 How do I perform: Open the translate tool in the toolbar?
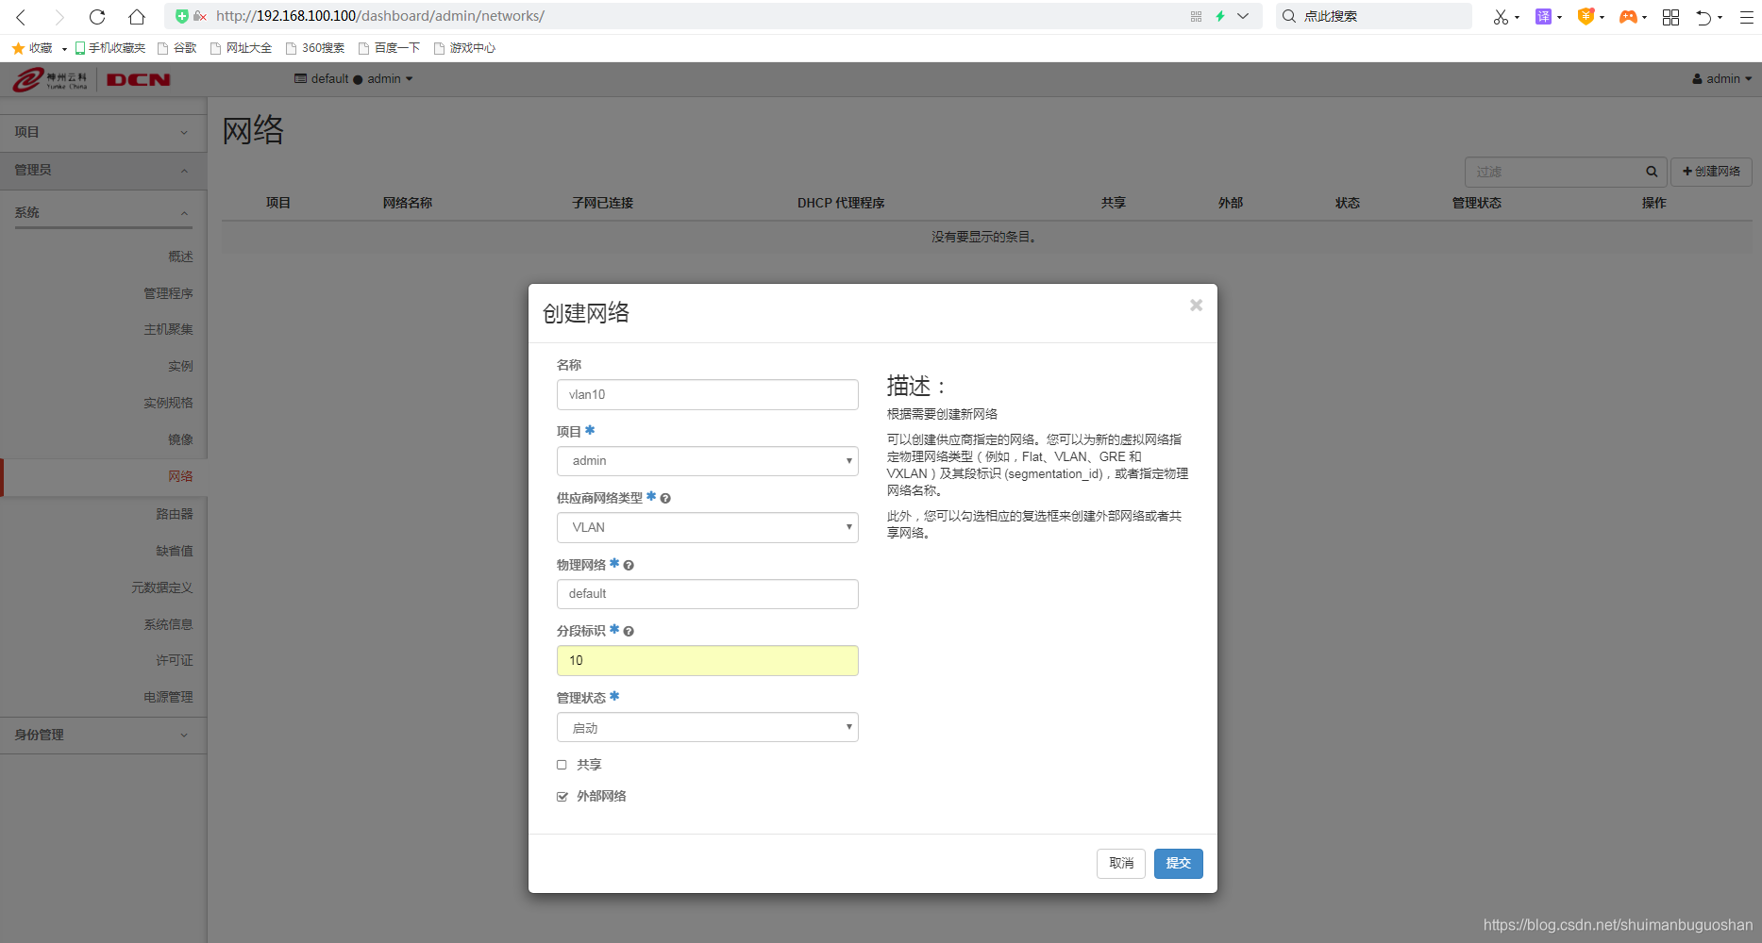coord(1545,16)
